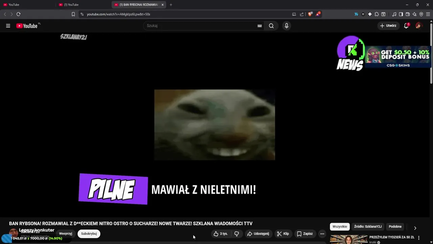Open the Extensions puzzle icon

click(x=377, y=14)
